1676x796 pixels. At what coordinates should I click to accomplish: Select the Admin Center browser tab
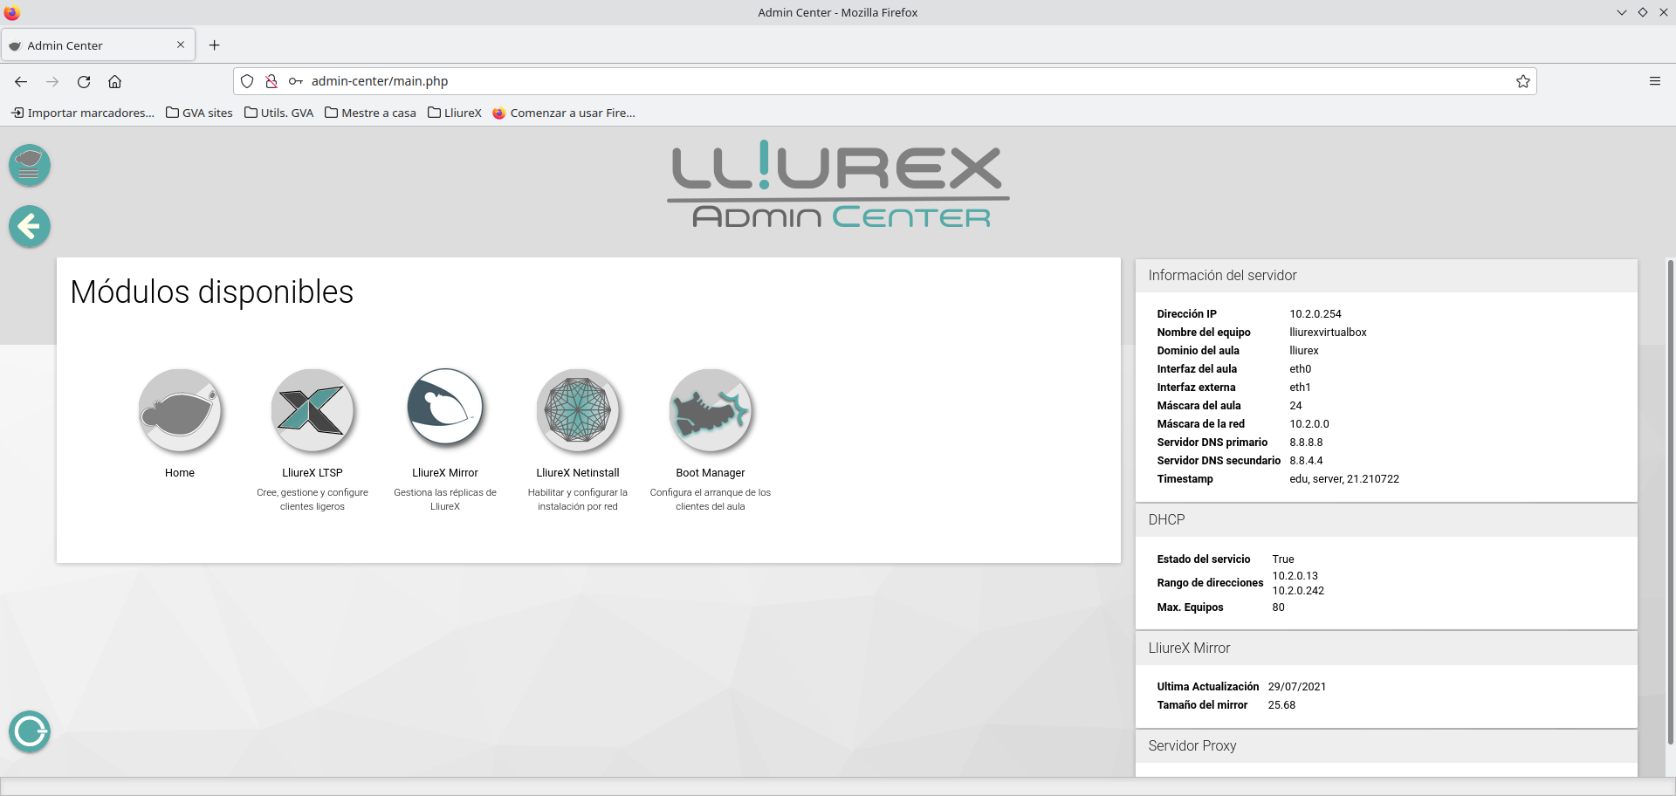pos(96,45)
